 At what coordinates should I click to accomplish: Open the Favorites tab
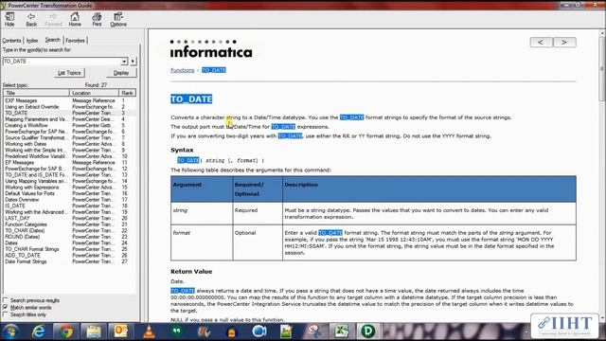(x=75, y=41)
